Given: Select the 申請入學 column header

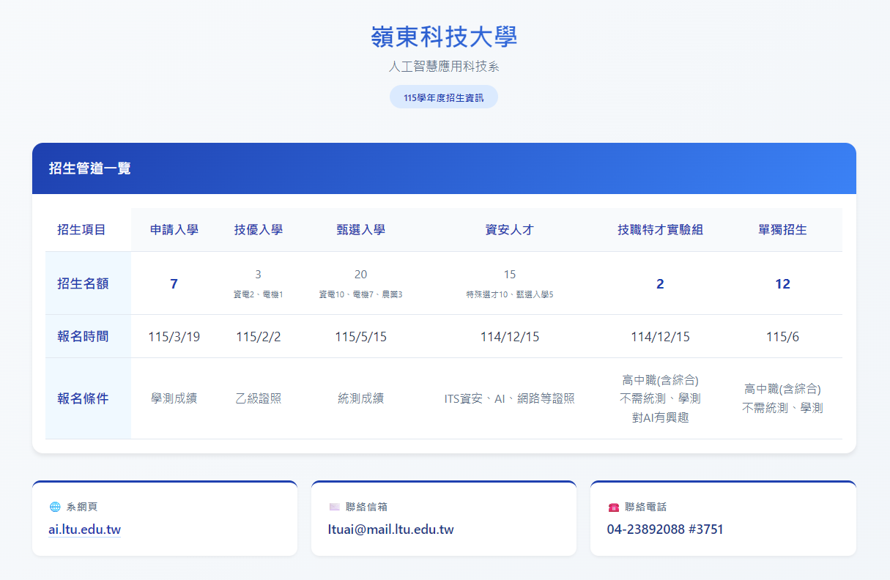Looking at the screenshot, I should click(x=173, y=229).
